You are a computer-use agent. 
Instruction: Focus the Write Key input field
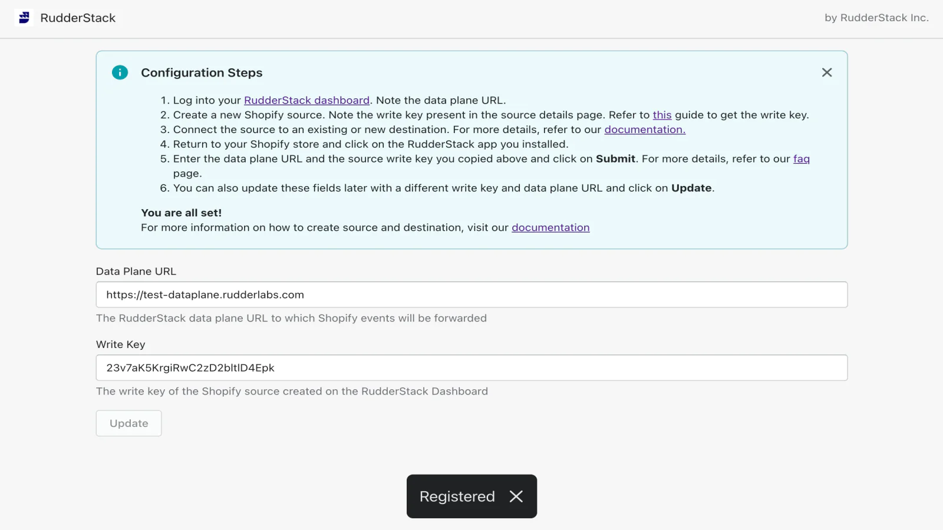(471, 367)
